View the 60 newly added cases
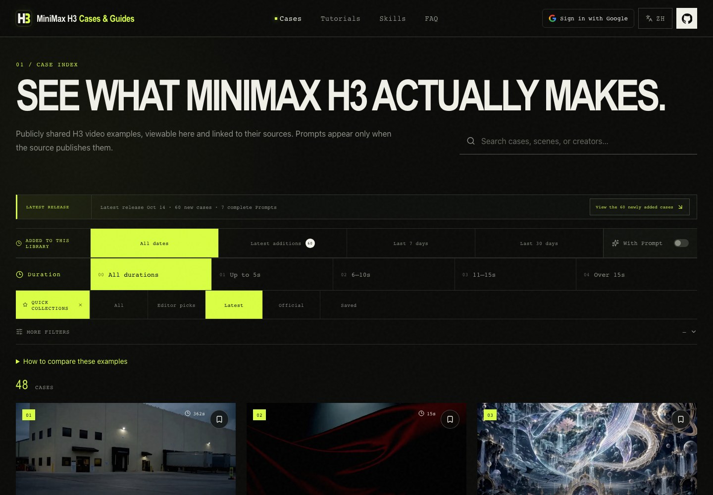This screenshot has width=713, height=495. [640, 207]
